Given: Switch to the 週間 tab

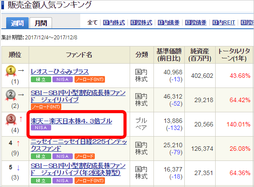Looking at the screenshot, I should 17,23.
